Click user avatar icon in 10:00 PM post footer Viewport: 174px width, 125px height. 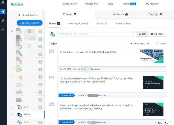86,95
